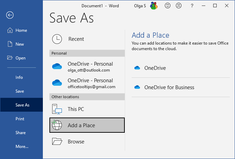Click Browse to choose a folder
235x159 pixels.
87,141
